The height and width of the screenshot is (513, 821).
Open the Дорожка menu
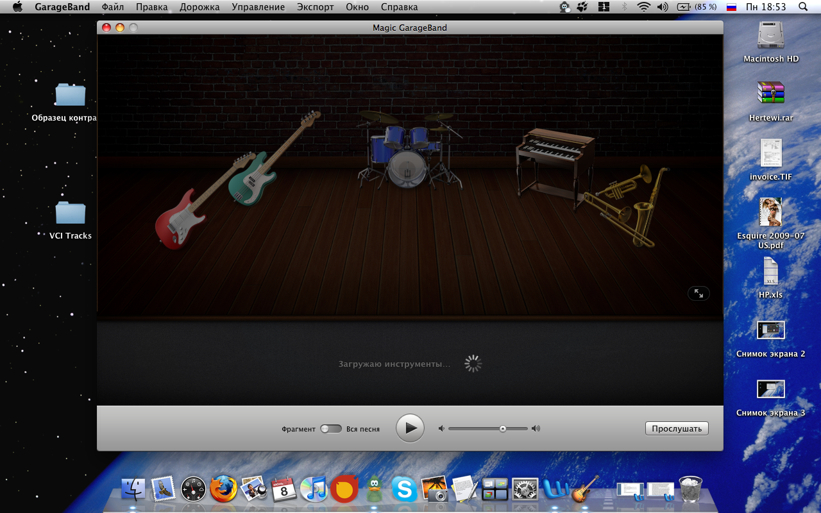pyautogui.click(x=199, y=7)
